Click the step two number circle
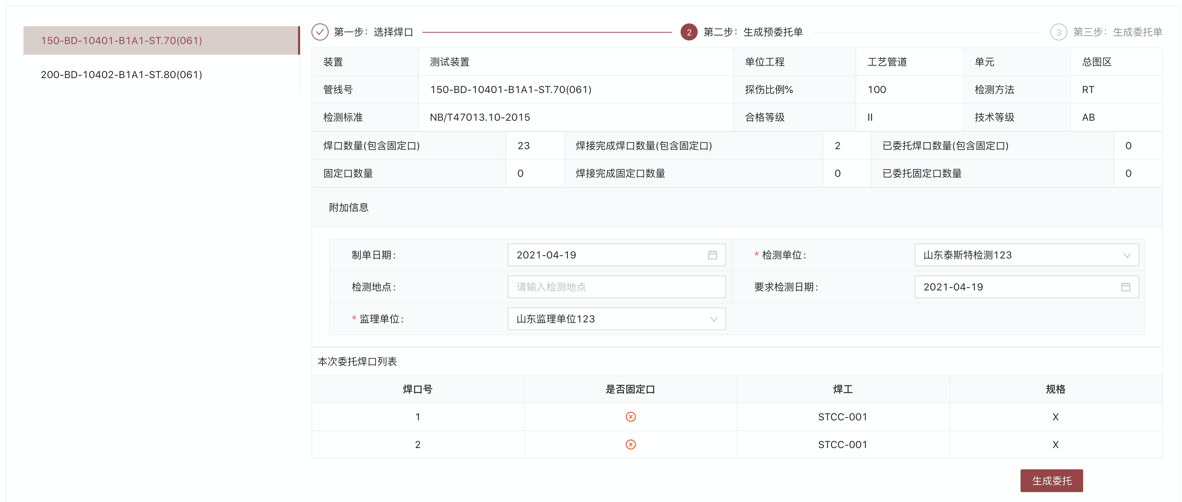This screenshot has height=502, width=1182. click(x=689, y=32)
